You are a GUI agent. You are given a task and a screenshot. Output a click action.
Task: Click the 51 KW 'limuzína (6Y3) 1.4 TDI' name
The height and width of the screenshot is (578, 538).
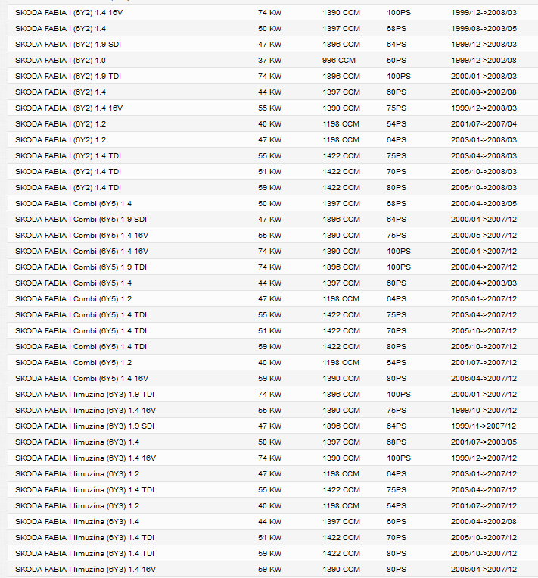(x=85, y=537)
